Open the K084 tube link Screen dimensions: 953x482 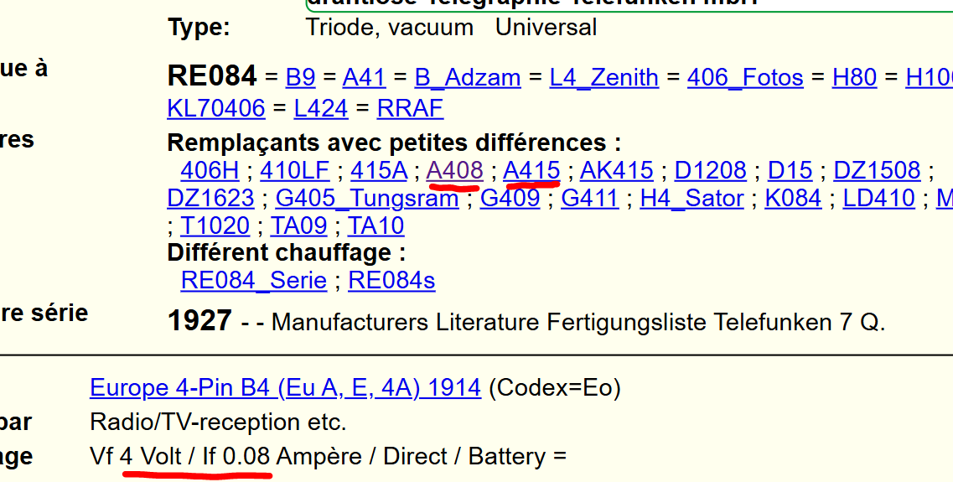793,198
